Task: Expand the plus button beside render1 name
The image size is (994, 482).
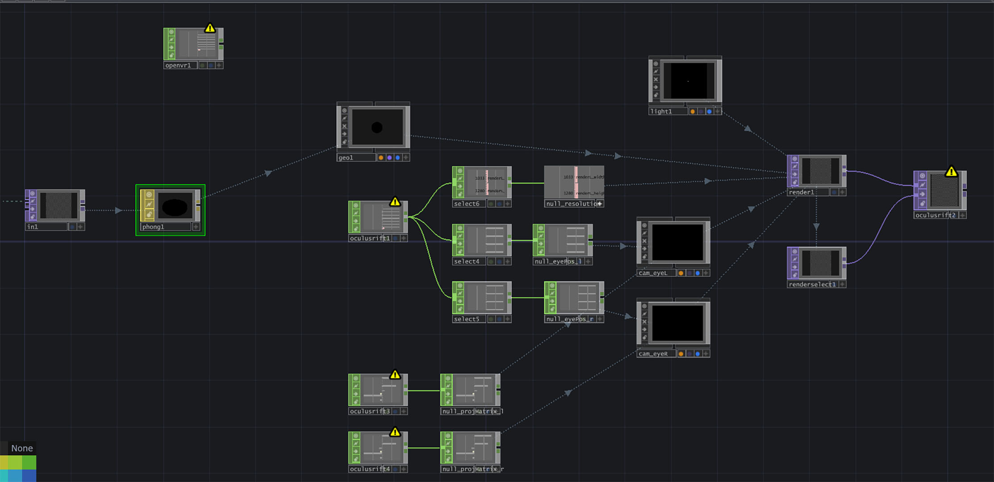Action: pyautogui.click(x=842, y=191)
